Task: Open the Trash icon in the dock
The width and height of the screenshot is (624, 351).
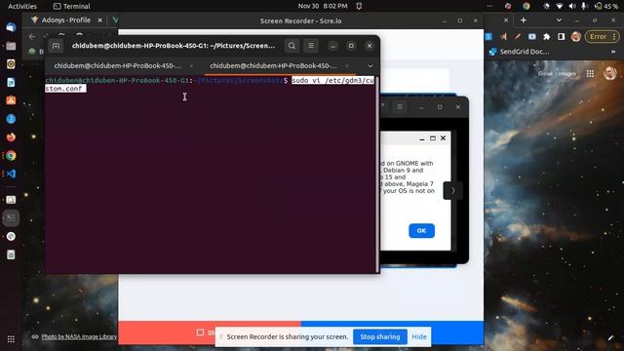Action: (11, 254)
